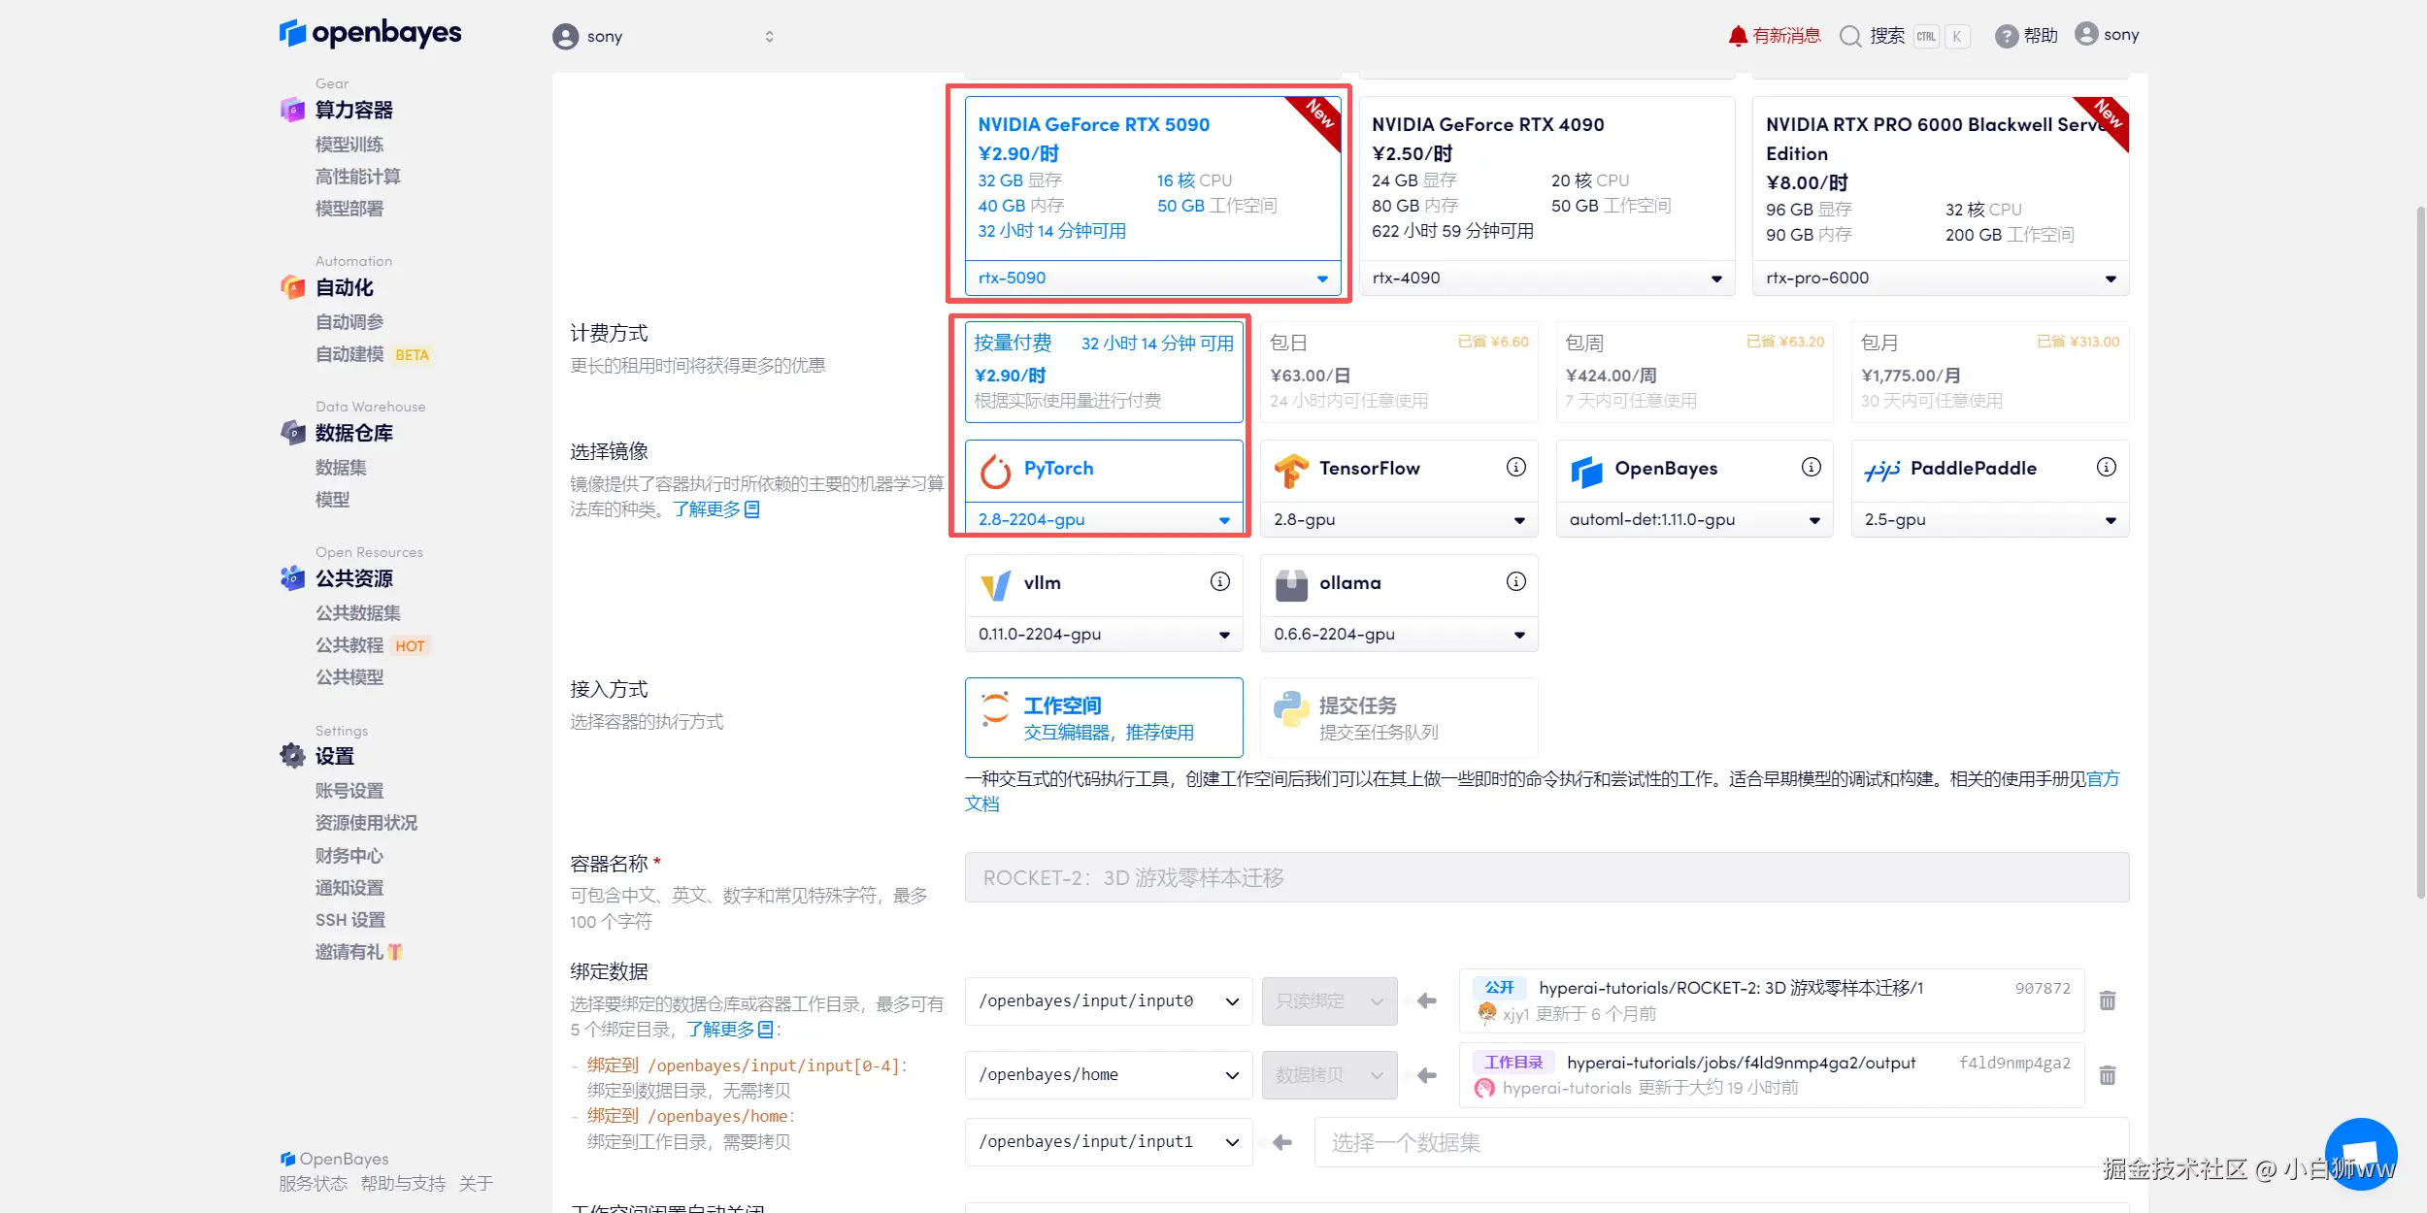The width and height of the screenshot is (2427, 1213).
Task: Delete the output working directory binding
Action: coord(2108,1075)
